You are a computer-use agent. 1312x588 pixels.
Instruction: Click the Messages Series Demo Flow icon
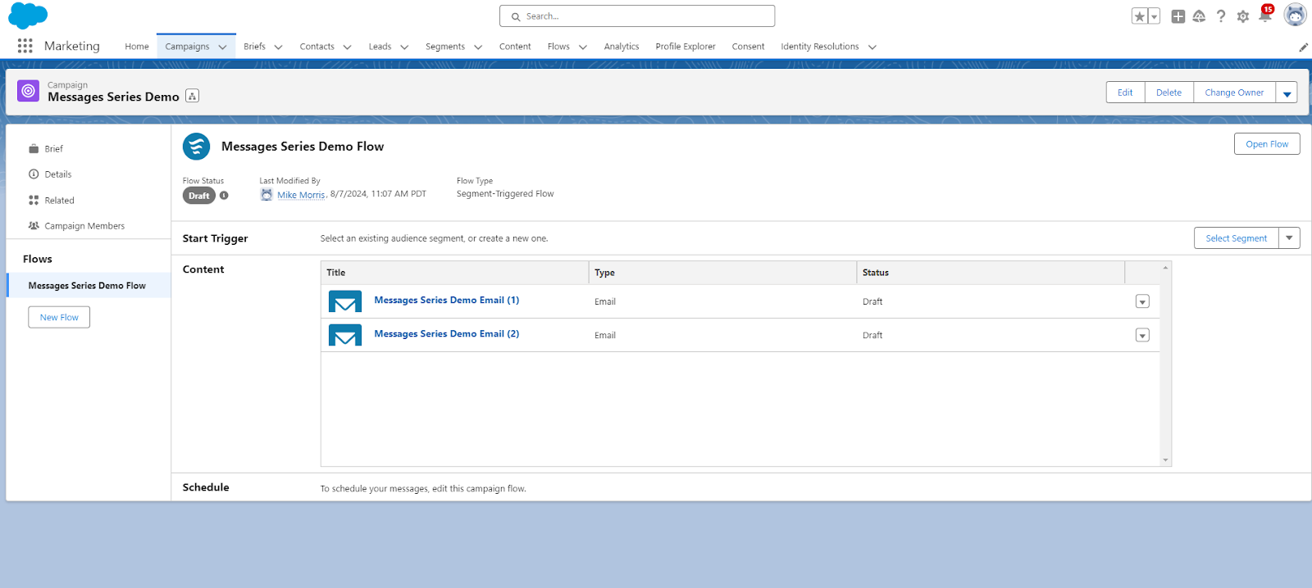tap(197, 147)
